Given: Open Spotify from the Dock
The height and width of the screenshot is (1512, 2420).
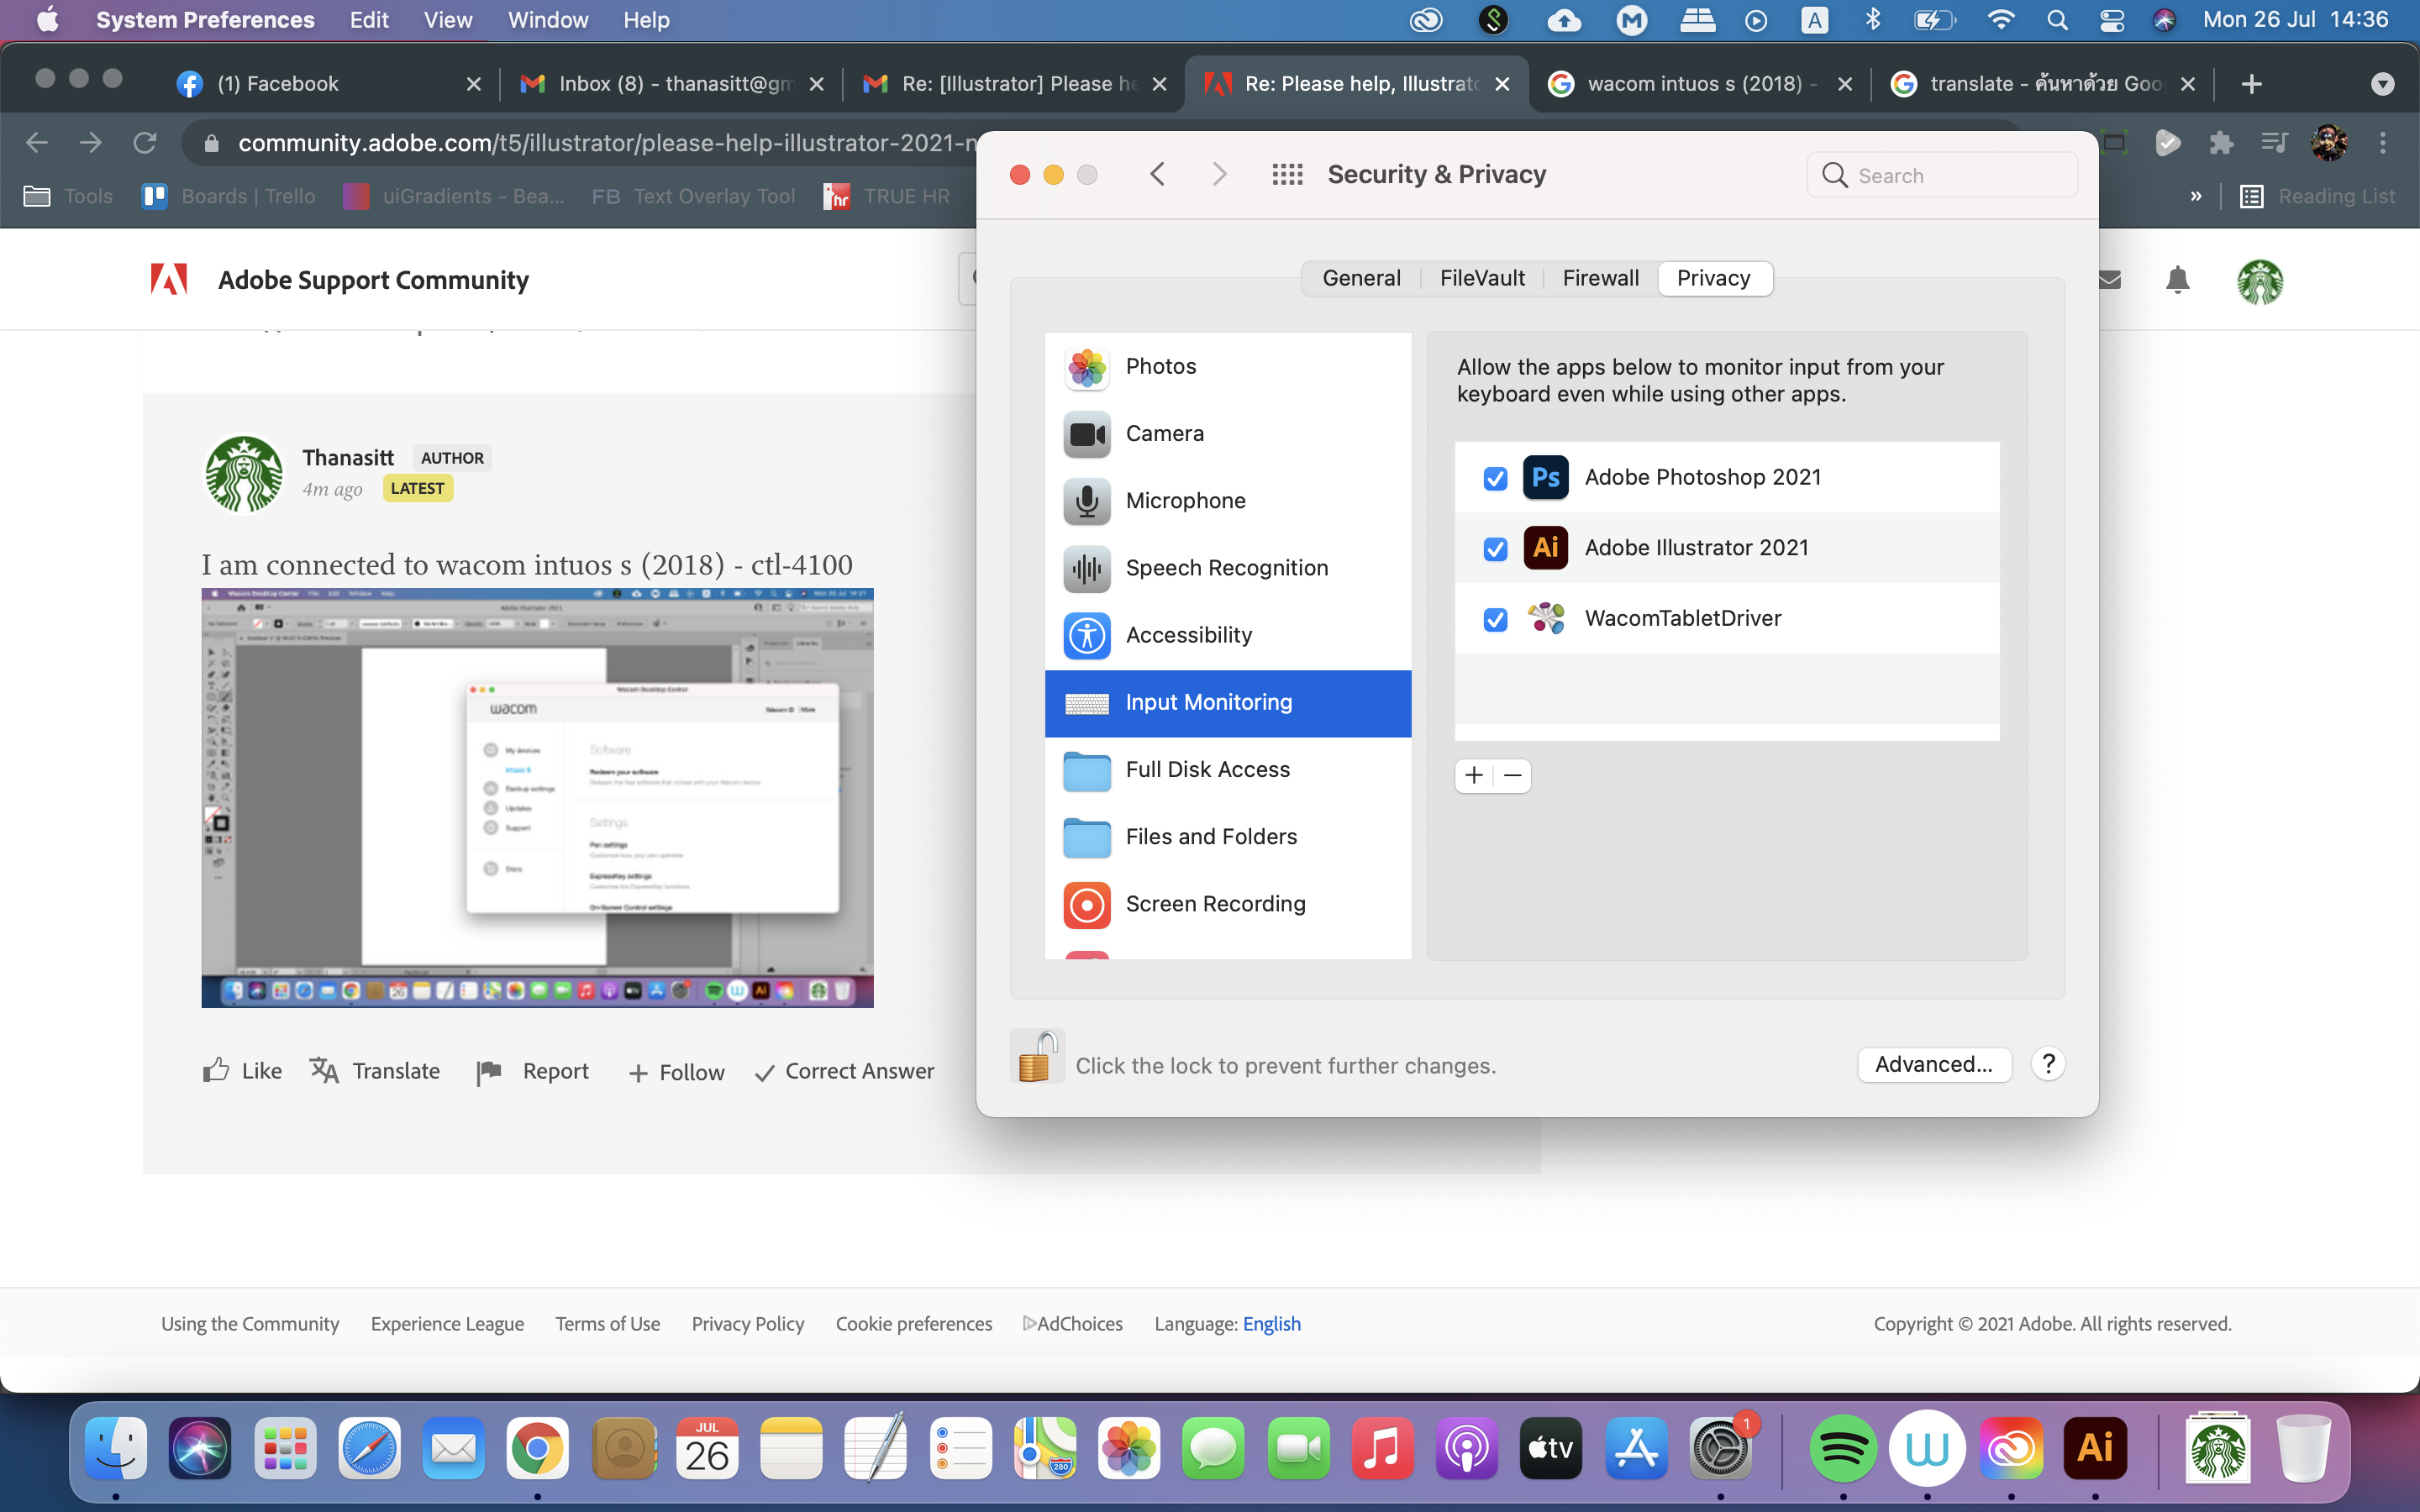Looking at the screenshot, I should 1841,1447.
